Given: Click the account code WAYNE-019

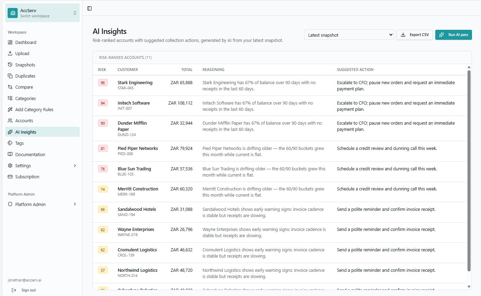Looking at the screenshot, I should 128,235.
